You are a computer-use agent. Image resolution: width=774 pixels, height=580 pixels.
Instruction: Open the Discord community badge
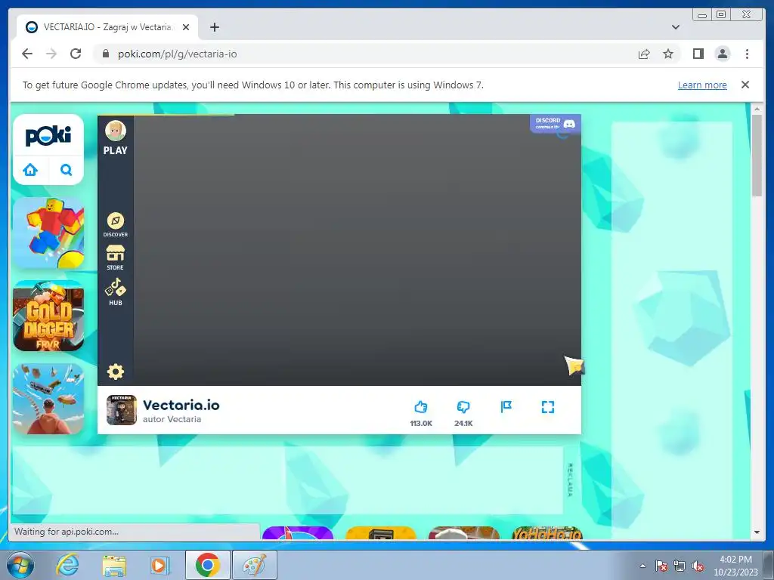point(556,123)
